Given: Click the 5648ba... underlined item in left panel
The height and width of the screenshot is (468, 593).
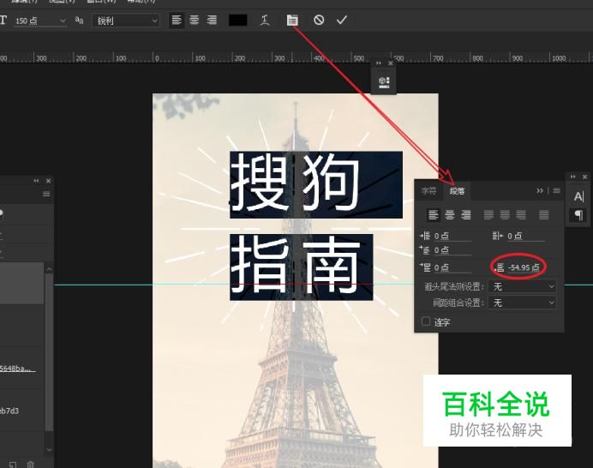Looking at the screenshot, I should coord(17,368).
